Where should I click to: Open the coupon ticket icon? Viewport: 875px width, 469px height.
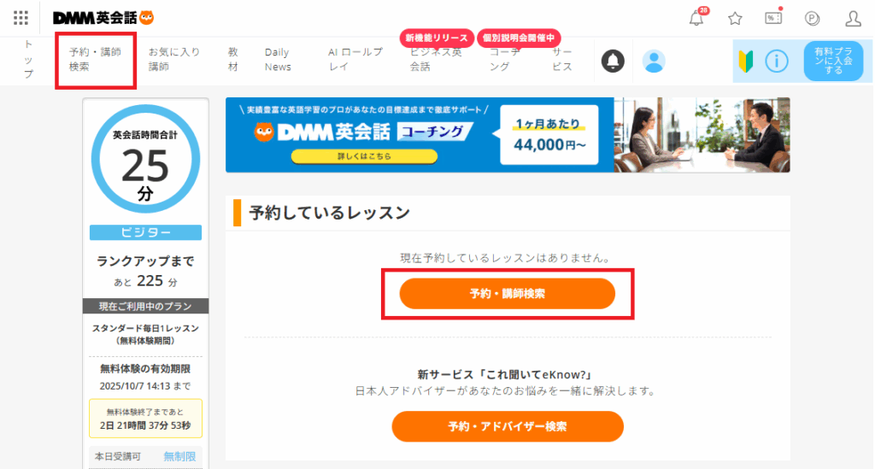coord(773,18)
